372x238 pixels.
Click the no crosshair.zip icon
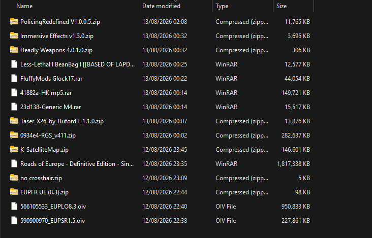coord(14,178)
